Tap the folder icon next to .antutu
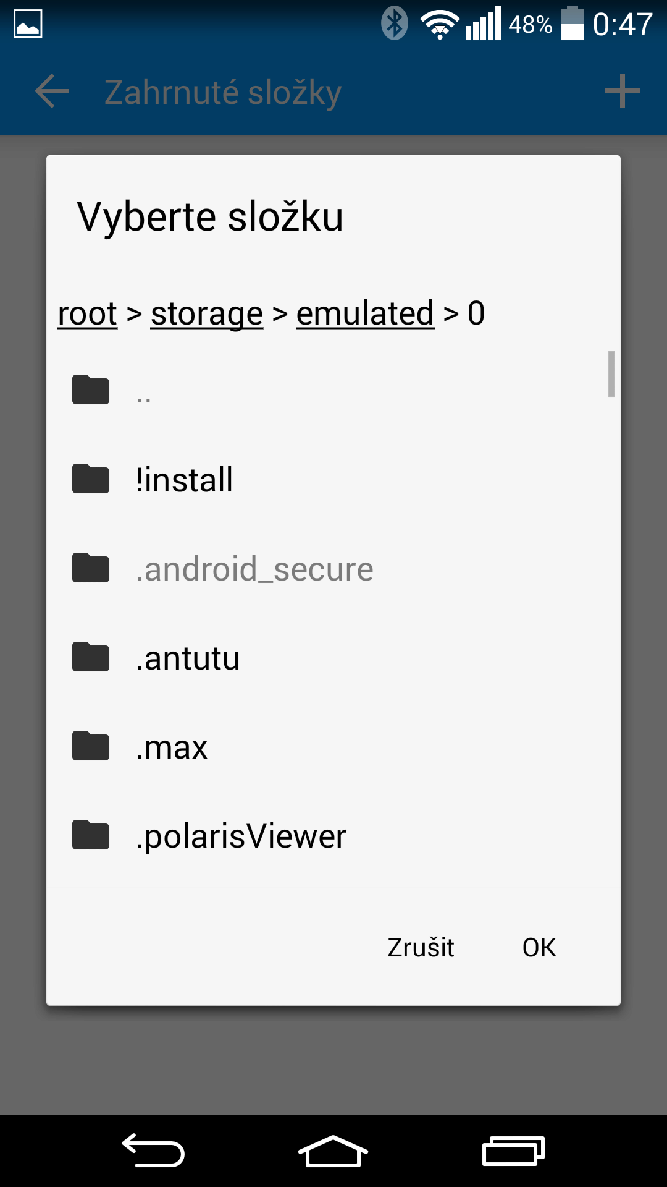667x1187 pixels. point(91,657)
